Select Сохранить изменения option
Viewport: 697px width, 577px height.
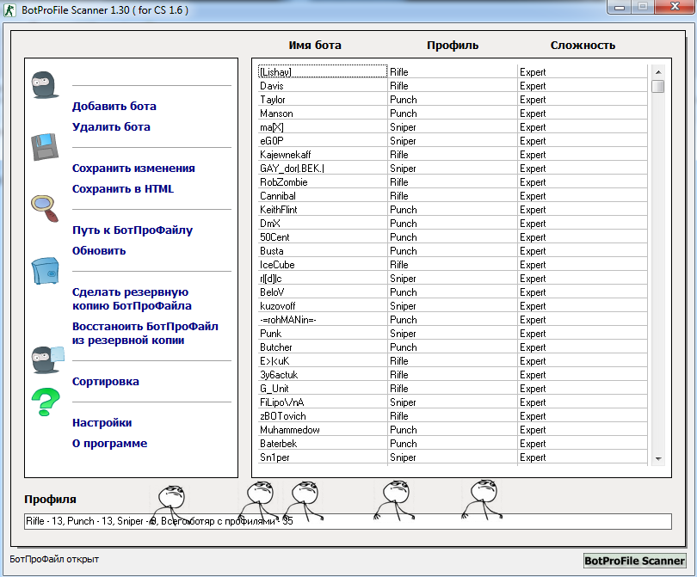[133, 169]
